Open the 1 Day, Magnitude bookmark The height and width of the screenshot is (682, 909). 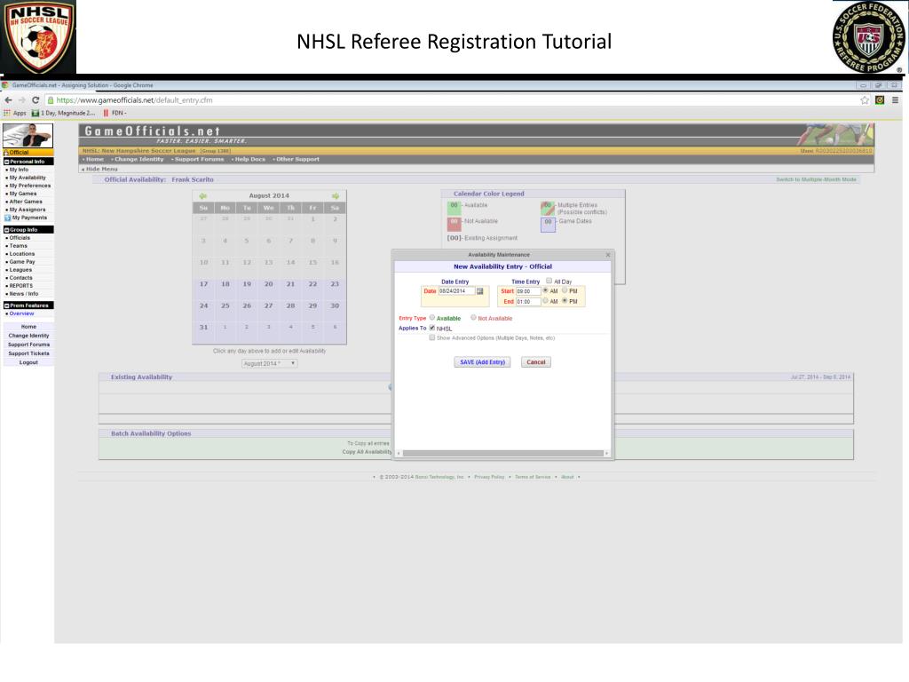[x=64, y=113]
